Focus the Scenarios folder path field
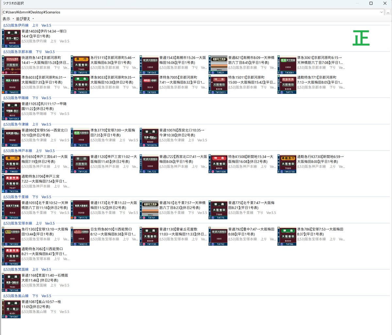 click(190, 12)
